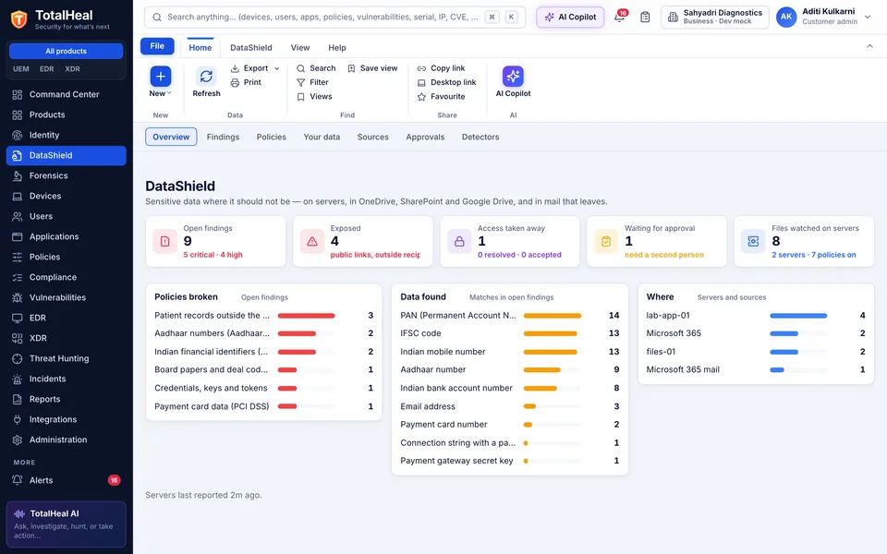This screenshot has width=887, height=554.
Task: Open Forensics icon in sidebar
Action: [18, 175]
